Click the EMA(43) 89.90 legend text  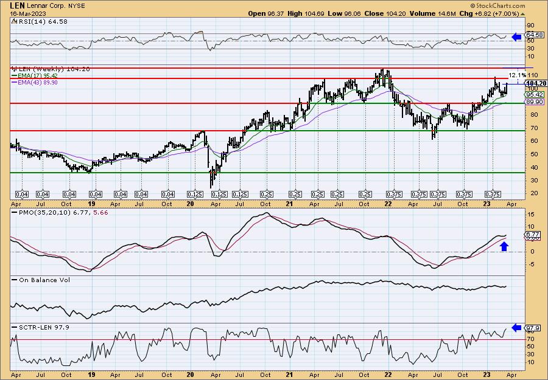click(37, 83)
